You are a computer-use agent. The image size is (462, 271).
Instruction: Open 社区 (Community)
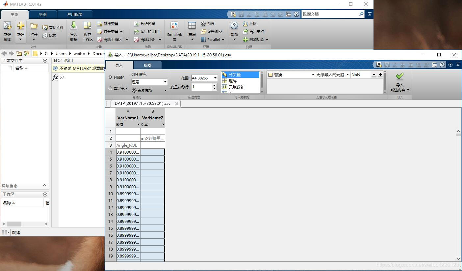(250, 24)
